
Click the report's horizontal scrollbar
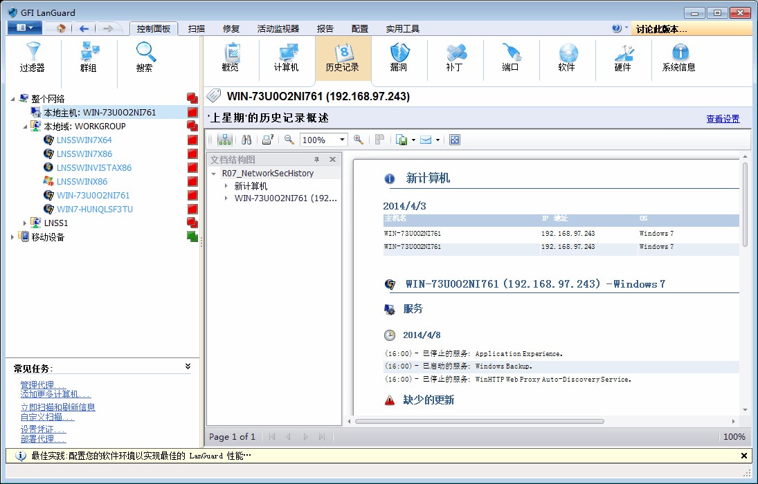pos(479,421)
